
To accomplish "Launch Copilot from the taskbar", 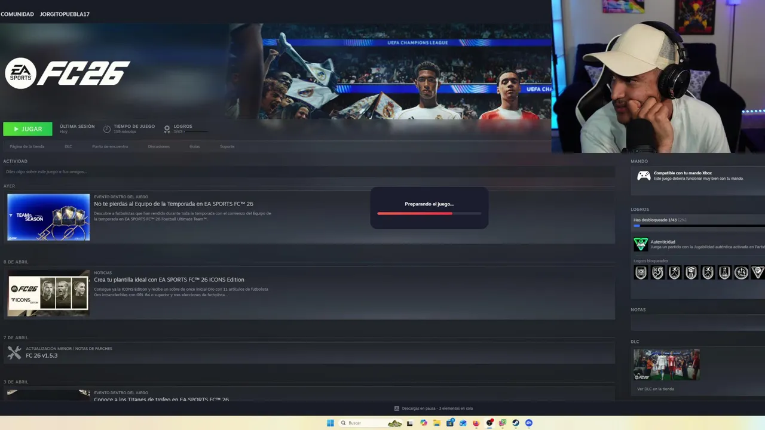I will (424, 423).
